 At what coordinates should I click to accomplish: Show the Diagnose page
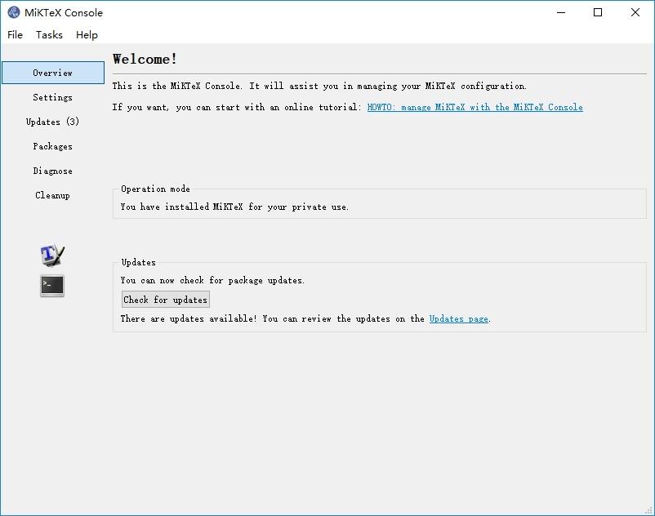[53, 171]
